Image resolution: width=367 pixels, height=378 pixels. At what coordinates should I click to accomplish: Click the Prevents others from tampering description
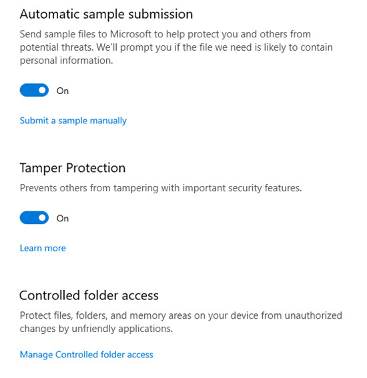click(161, 188)
